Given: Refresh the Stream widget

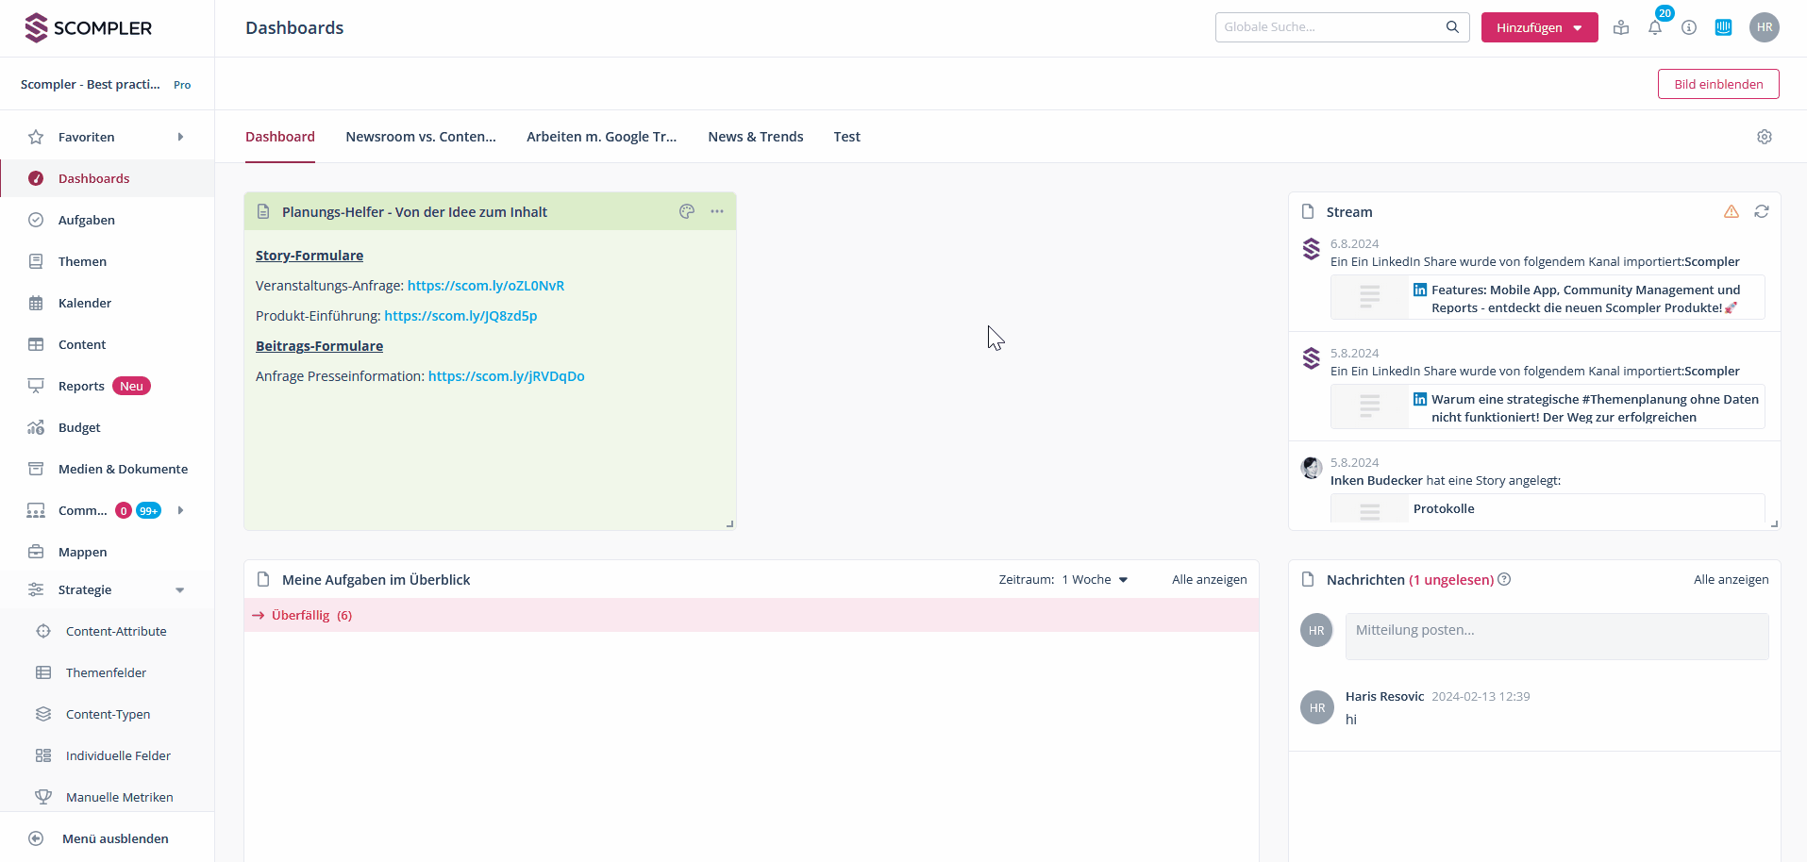Looking at the screenshot, I should click(1761, 211).
